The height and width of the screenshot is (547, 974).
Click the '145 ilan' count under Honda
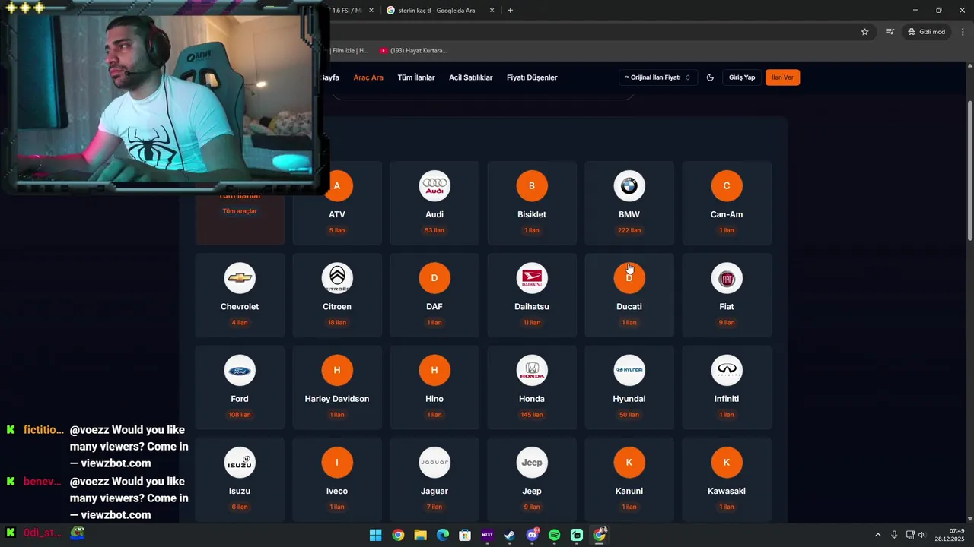point(532,415)
